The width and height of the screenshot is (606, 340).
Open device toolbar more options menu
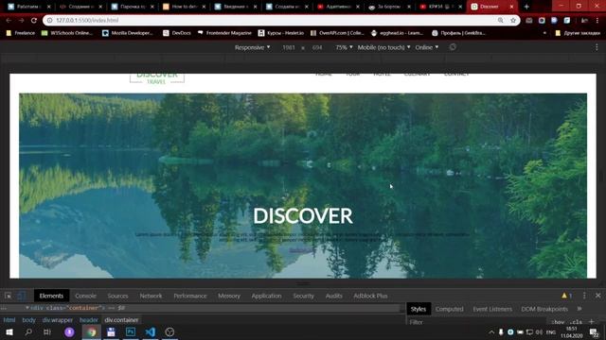click(597, 47)
